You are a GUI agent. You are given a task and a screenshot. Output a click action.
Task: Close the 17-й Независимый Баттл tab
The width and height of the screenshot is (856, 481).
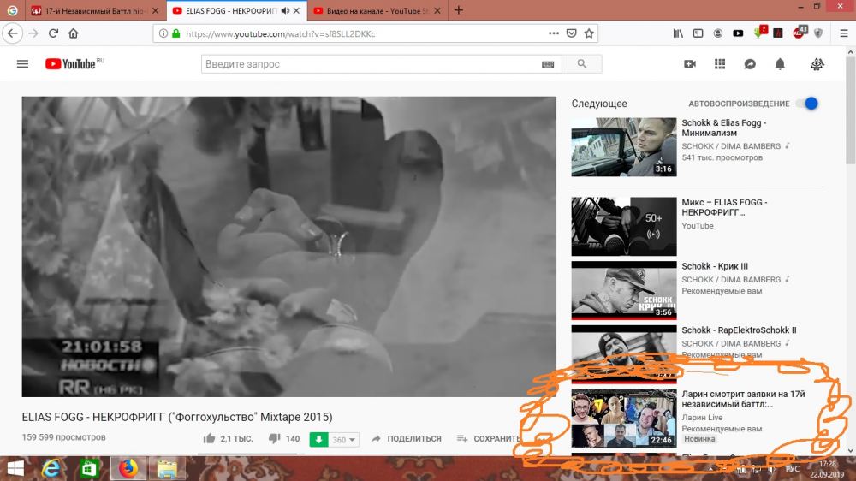pyautogui.click(x=155, y=10)
